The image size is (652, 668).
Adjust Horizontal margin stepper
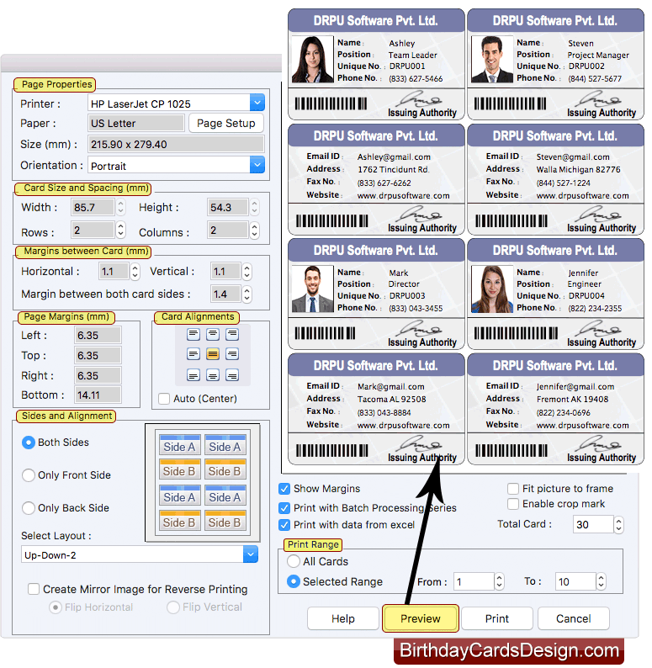[135, 272]
